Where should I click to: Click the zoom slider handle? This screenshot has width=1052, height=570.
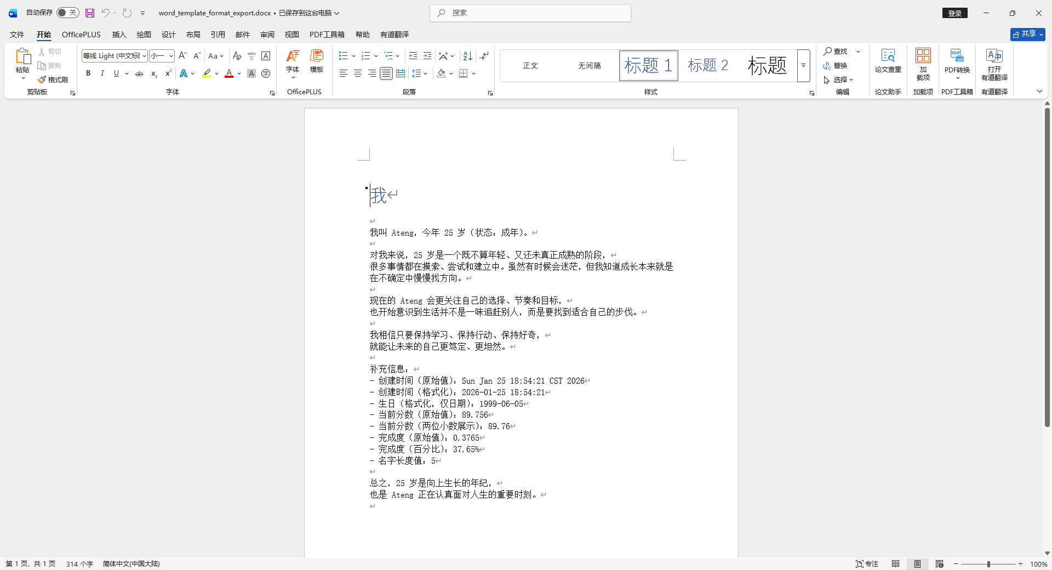(988, 564)
